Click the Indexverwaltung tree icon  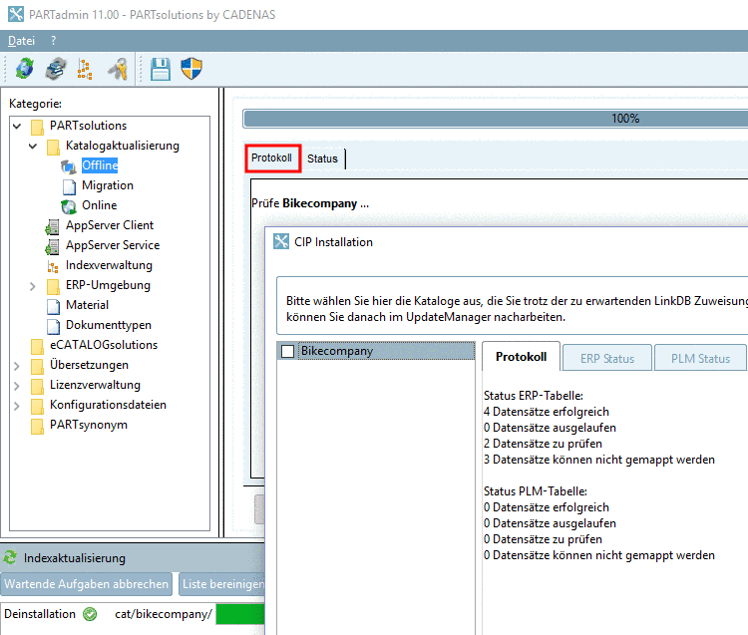tap(53, 266)
